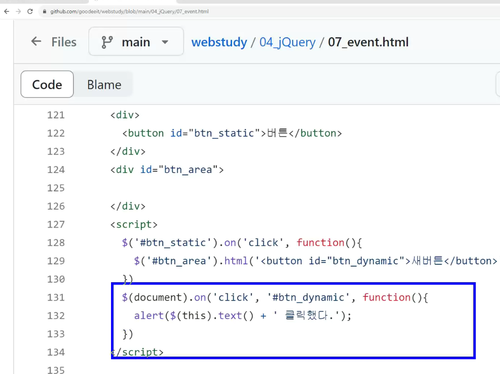
Task: Click the closing </script> tag code
Action: point(137,352)
